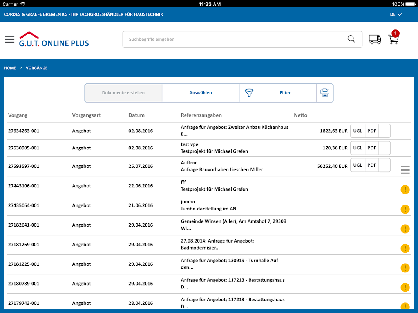418x313 pixels.
Task: Click the magnifier search icon
Action: point(351,39)
